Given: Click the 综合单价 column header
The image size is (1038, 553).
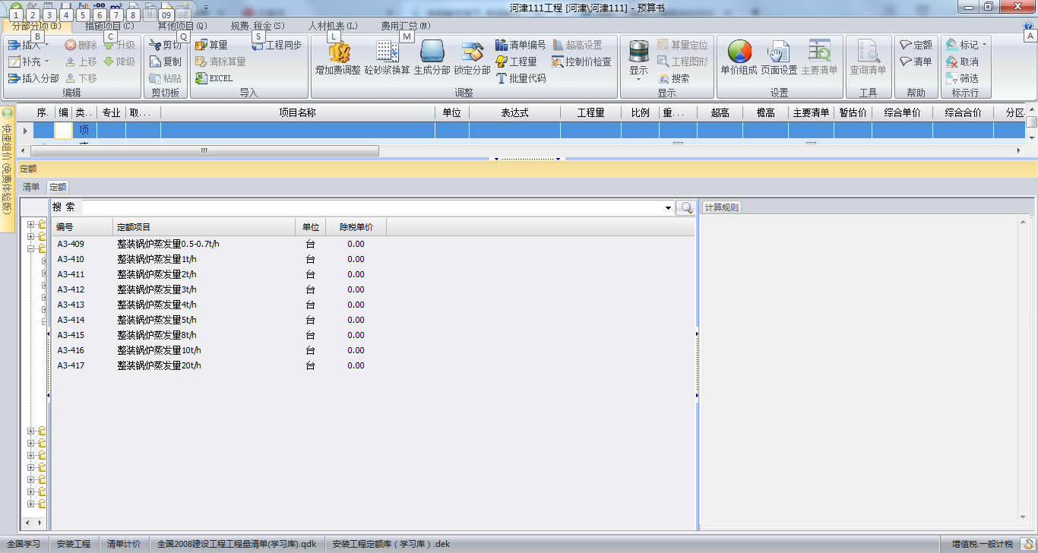Looking at the screenshot, I should 903,112.
